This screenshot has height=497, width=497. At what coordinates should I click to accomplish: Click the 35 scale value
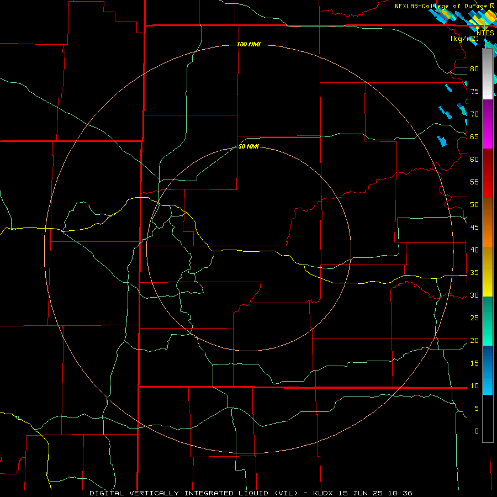tap(474, 273)
